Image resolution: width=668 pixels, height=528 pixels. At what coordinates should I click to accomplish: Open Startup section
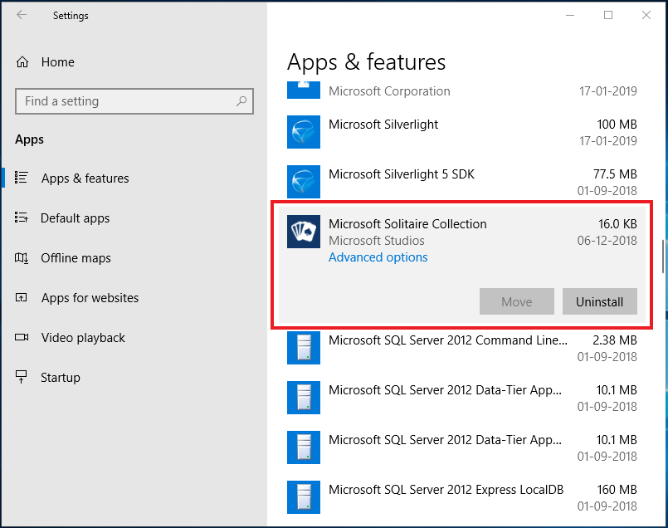coord(60,378)
